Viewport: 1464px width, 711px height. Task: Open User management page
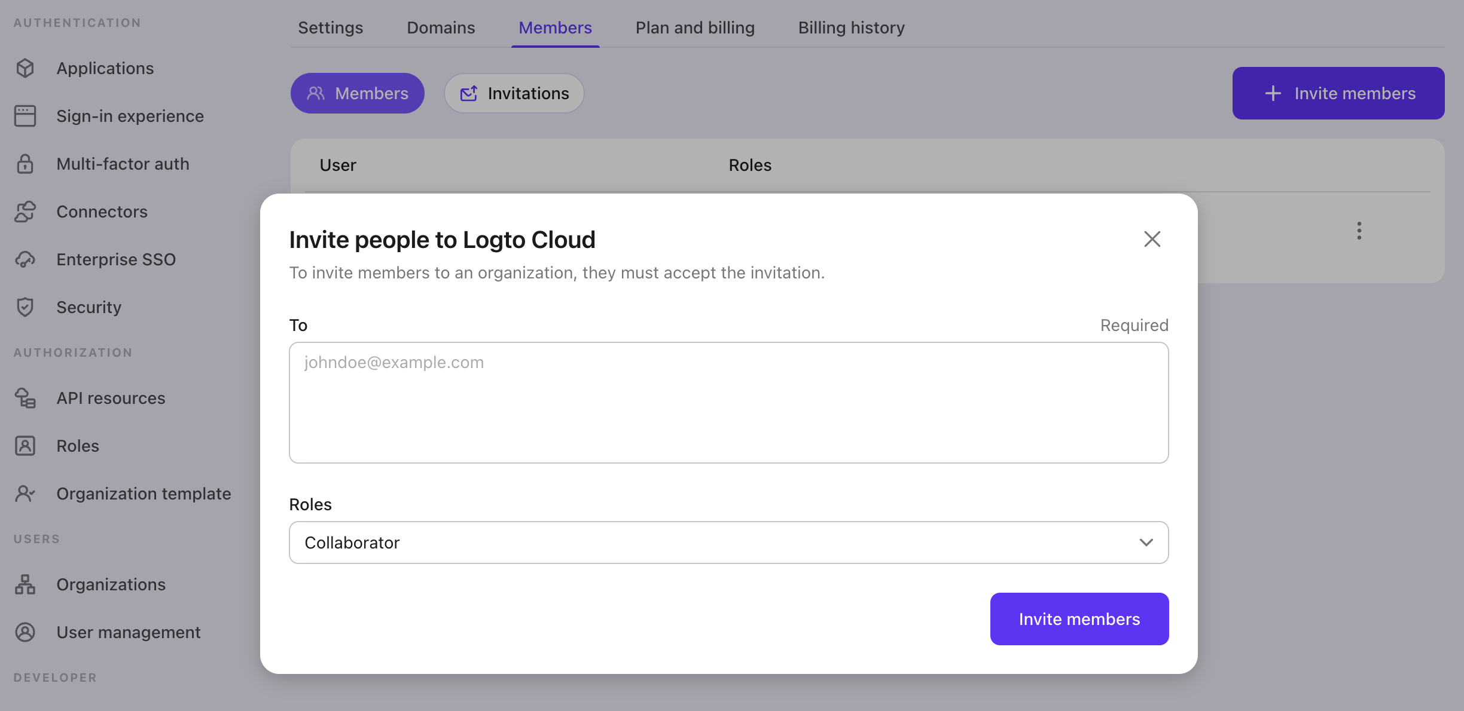[129, 632]
